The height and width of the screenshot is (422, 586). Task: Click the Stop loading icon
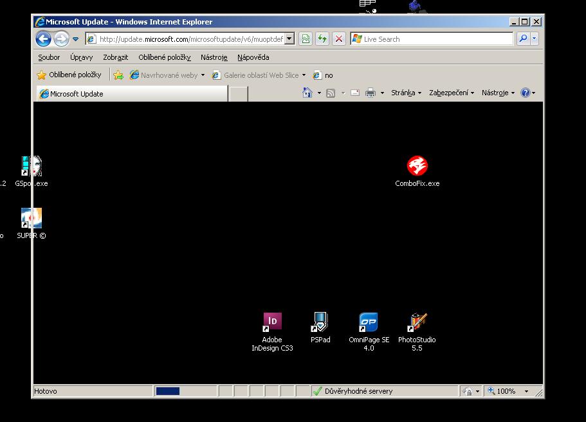[x=339, y=39]
